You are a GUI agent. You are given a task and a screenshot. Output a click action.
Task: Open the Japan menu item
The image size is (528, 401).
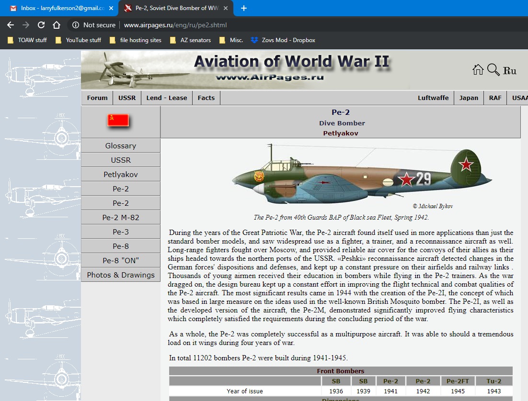469,98
